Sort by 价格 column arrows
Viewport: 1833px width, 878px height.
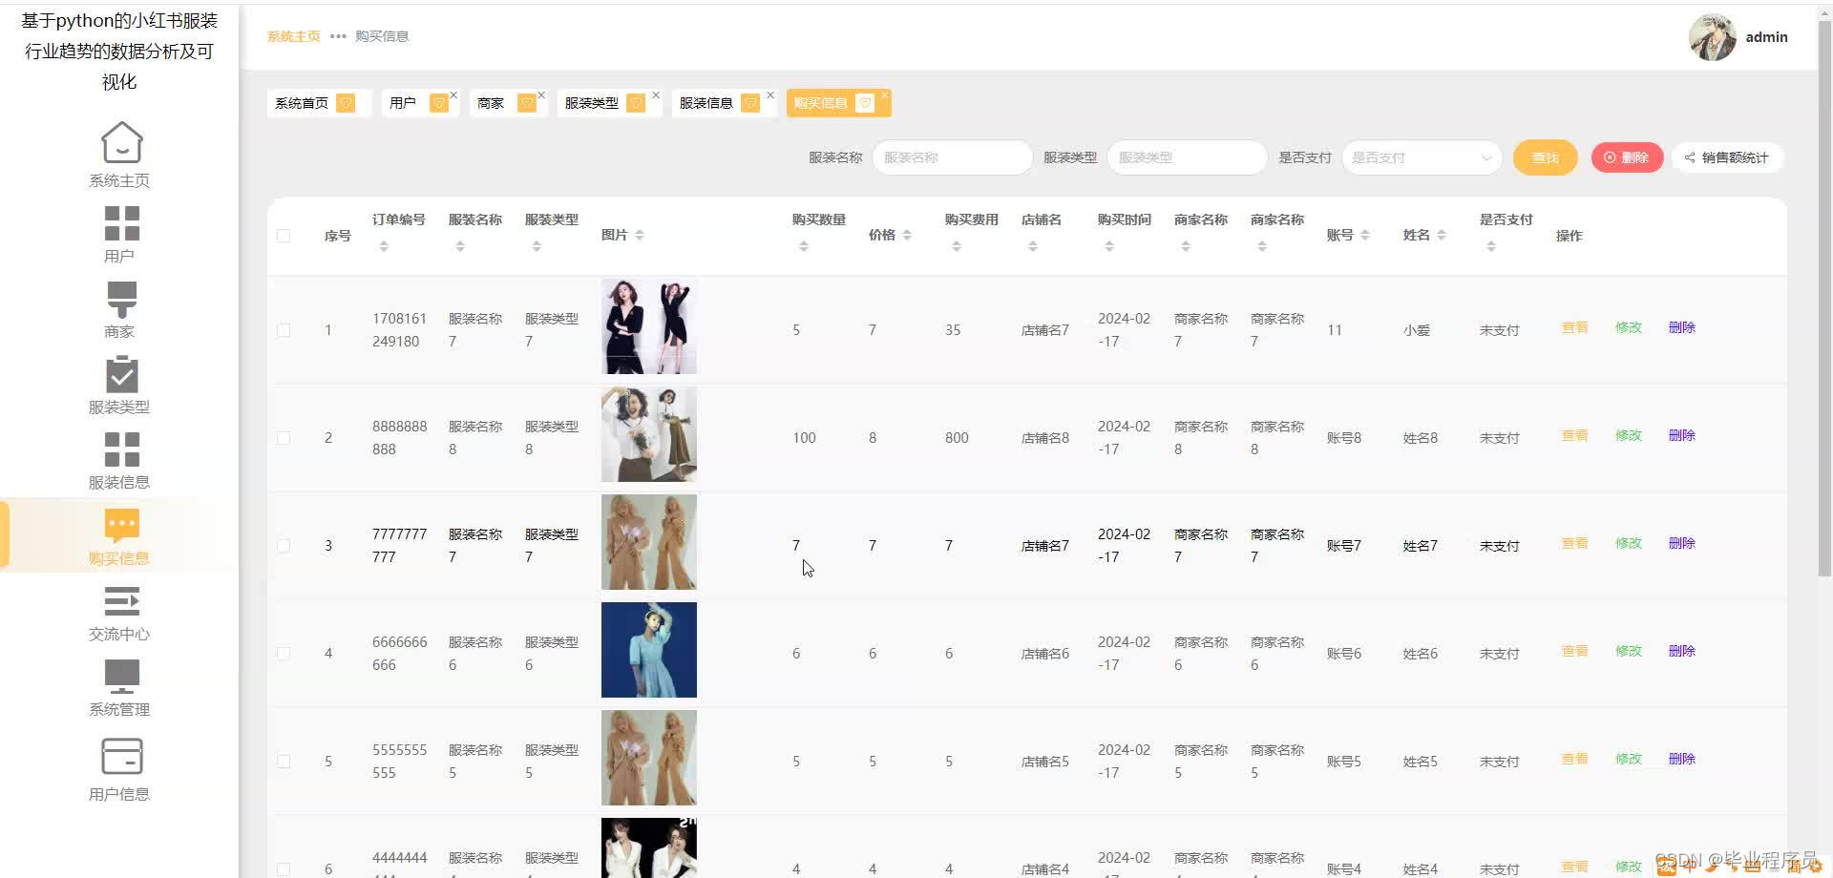pyautogui.click(x=907, y=235)
